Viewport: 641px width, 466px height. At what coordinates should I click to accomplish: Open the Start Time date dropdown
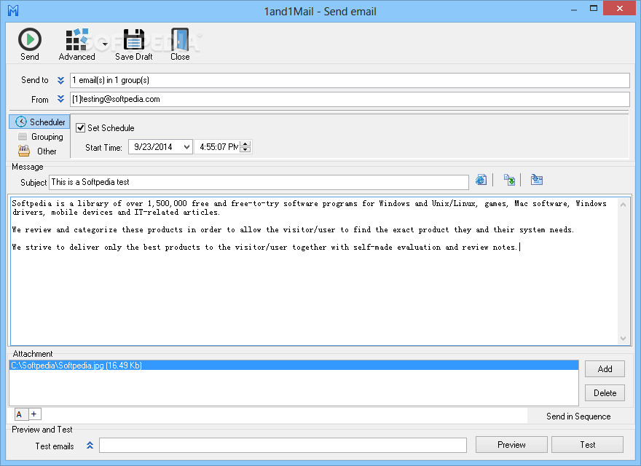(186, 147)
